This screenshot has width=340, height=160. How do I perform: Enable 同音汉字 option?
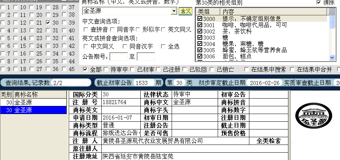point(125,46)
